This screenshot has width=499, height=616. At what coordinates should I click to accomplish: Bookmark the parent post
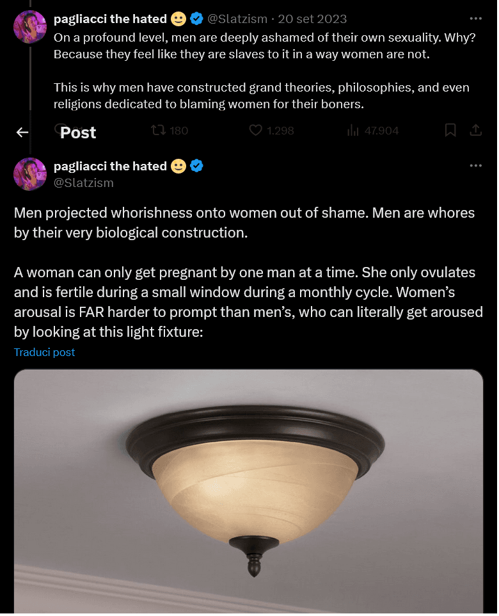point(450,131)
